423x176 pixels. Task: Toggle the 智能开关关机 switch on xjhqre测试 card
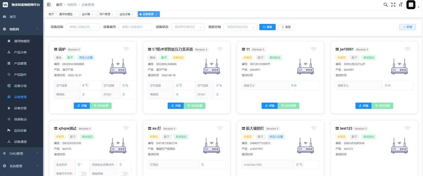pyautogui.click(x=82, y=173)
